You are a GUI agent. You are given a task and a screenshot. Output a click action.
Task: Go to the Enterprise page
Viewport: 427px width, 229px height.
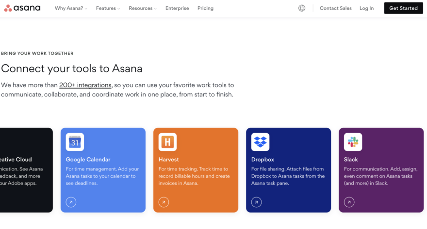click(x=177, y=8)
